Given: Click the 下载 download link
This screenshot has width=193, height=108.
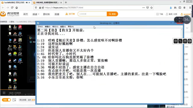Looking at the screenshot, I should pos(160,14).
